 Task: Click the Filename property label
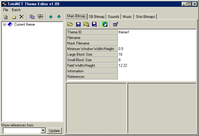[x=92, y=38]
